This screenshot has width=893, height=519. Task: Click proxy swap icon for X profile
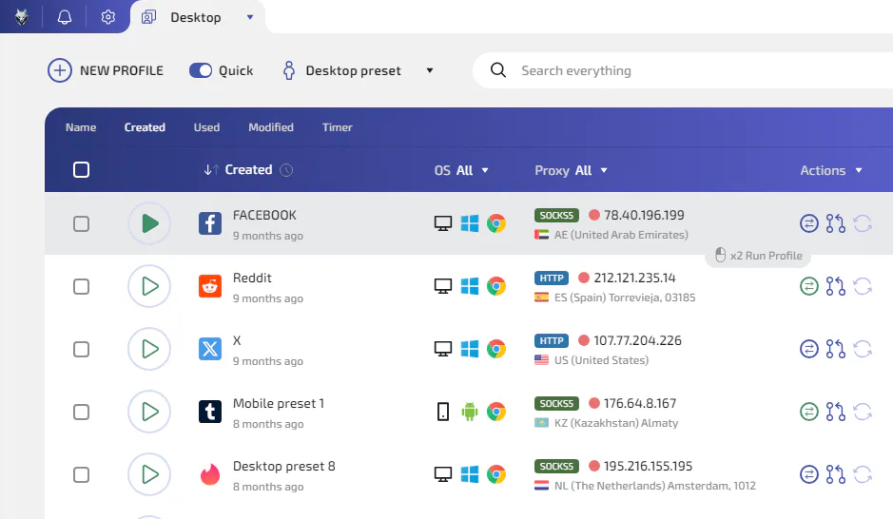pos(808,349)
